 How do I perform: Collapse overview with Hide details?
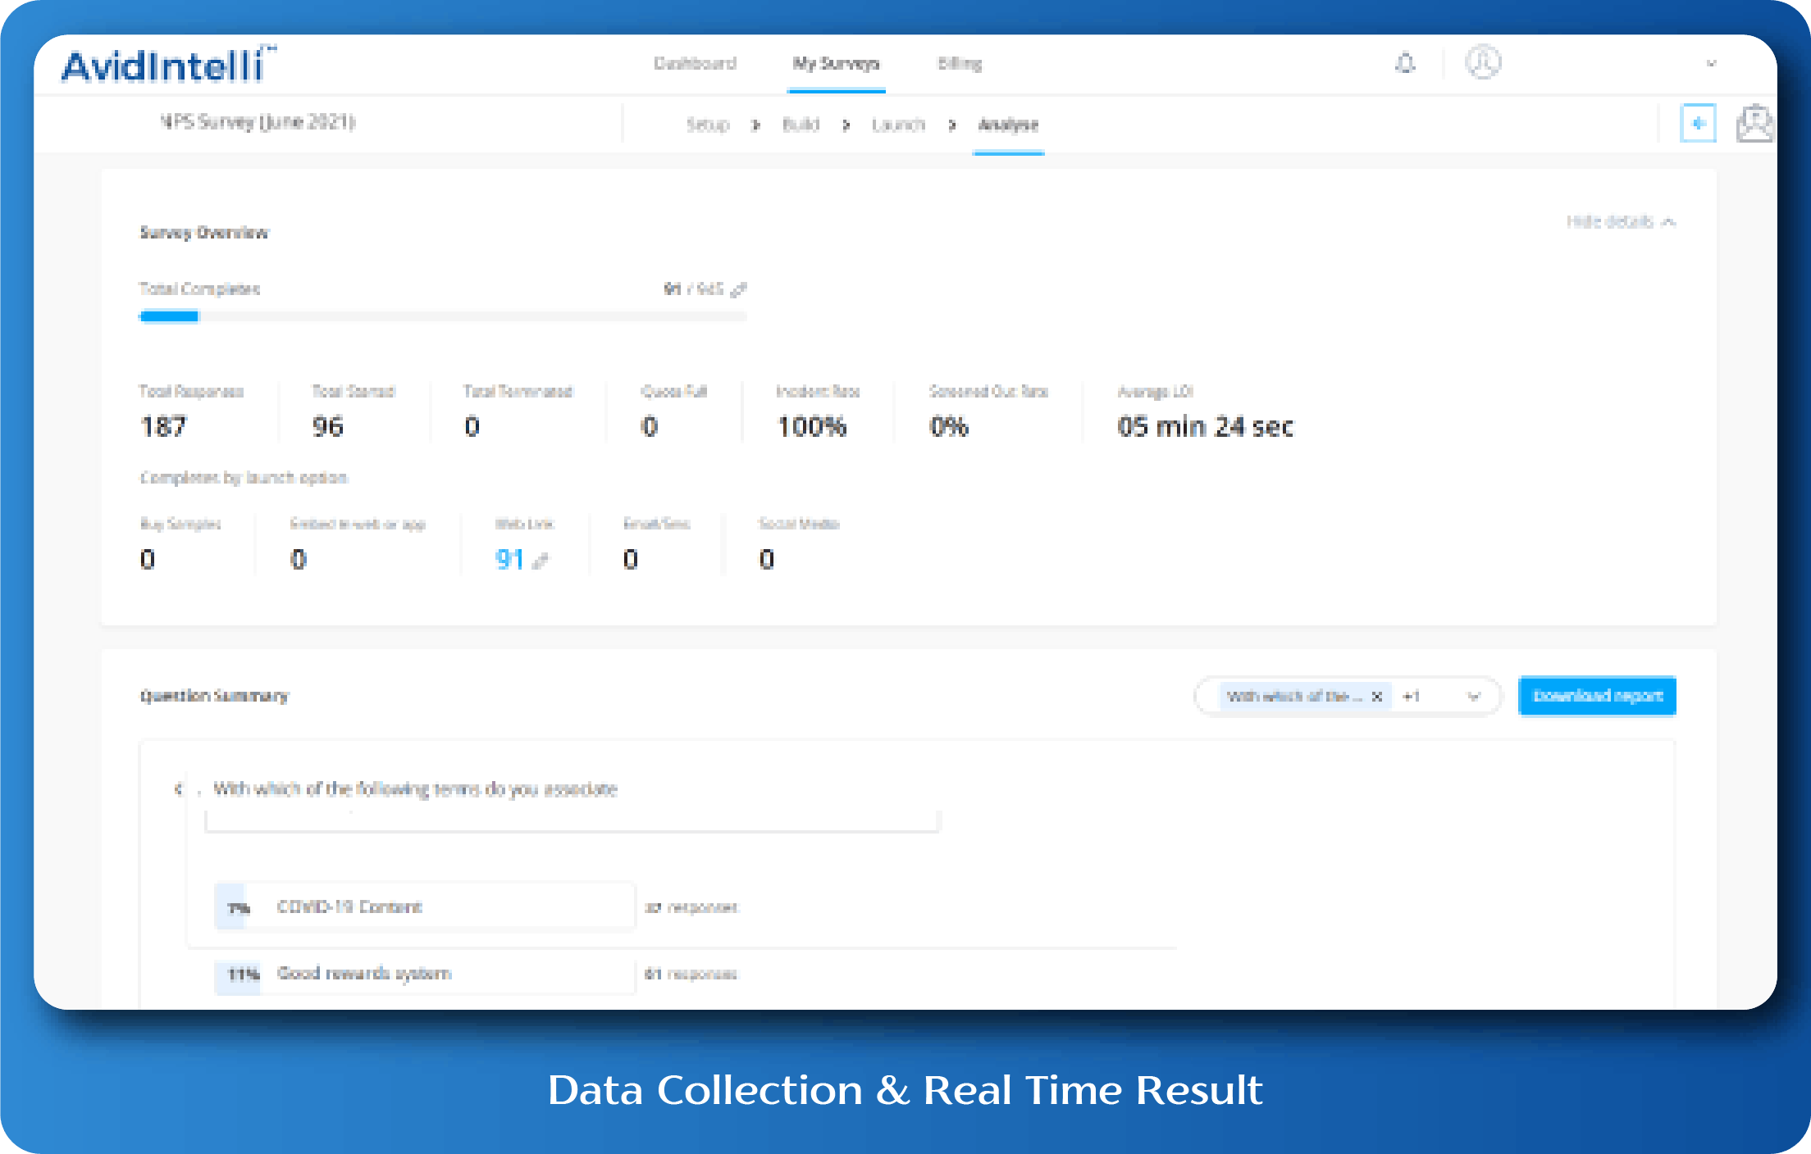click(x=1621, y=221)
